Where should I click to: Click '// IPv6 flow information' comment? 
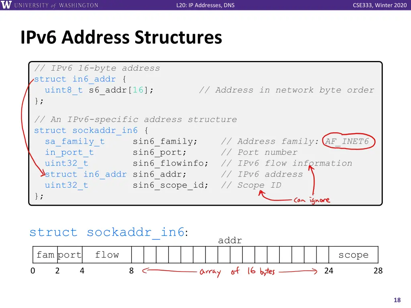(x=287, y=164)
